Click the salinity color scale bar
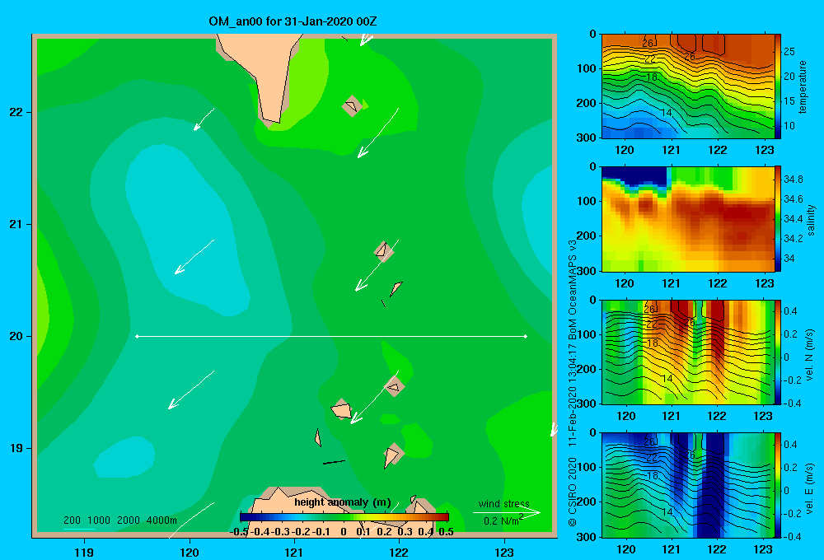The image size is (824, 560). (778, 219)
